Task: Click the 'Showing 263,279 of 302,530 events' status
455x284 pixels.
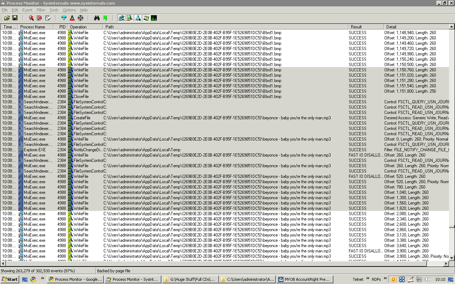Action: (x=38, y=271)
